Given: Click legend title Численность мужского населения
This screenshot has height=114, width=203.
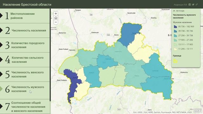Looking at the screenshot, I should click(184, 16).
